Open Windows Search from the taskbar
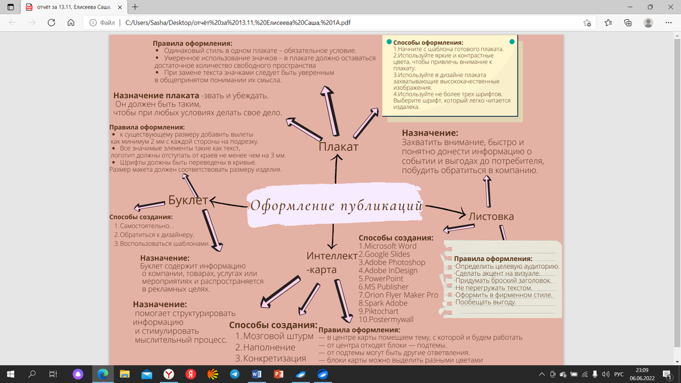The image size is (681, 383). click(x=32, y=375)
